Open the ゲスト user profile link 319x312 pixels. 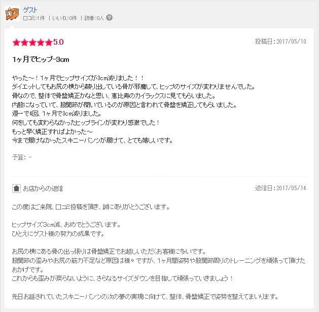coord(30,10)
